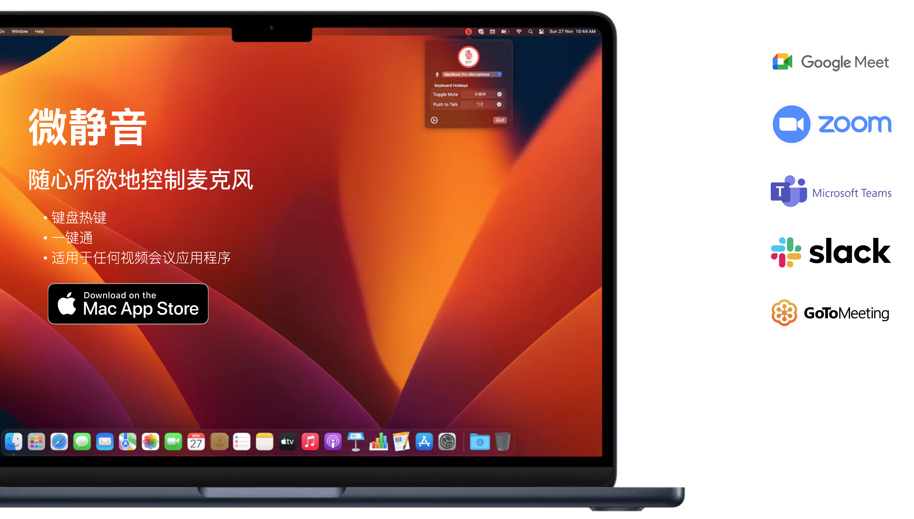Open Launchpad from the dock
The image size is (914, 519).
click(x=35, y=441)
